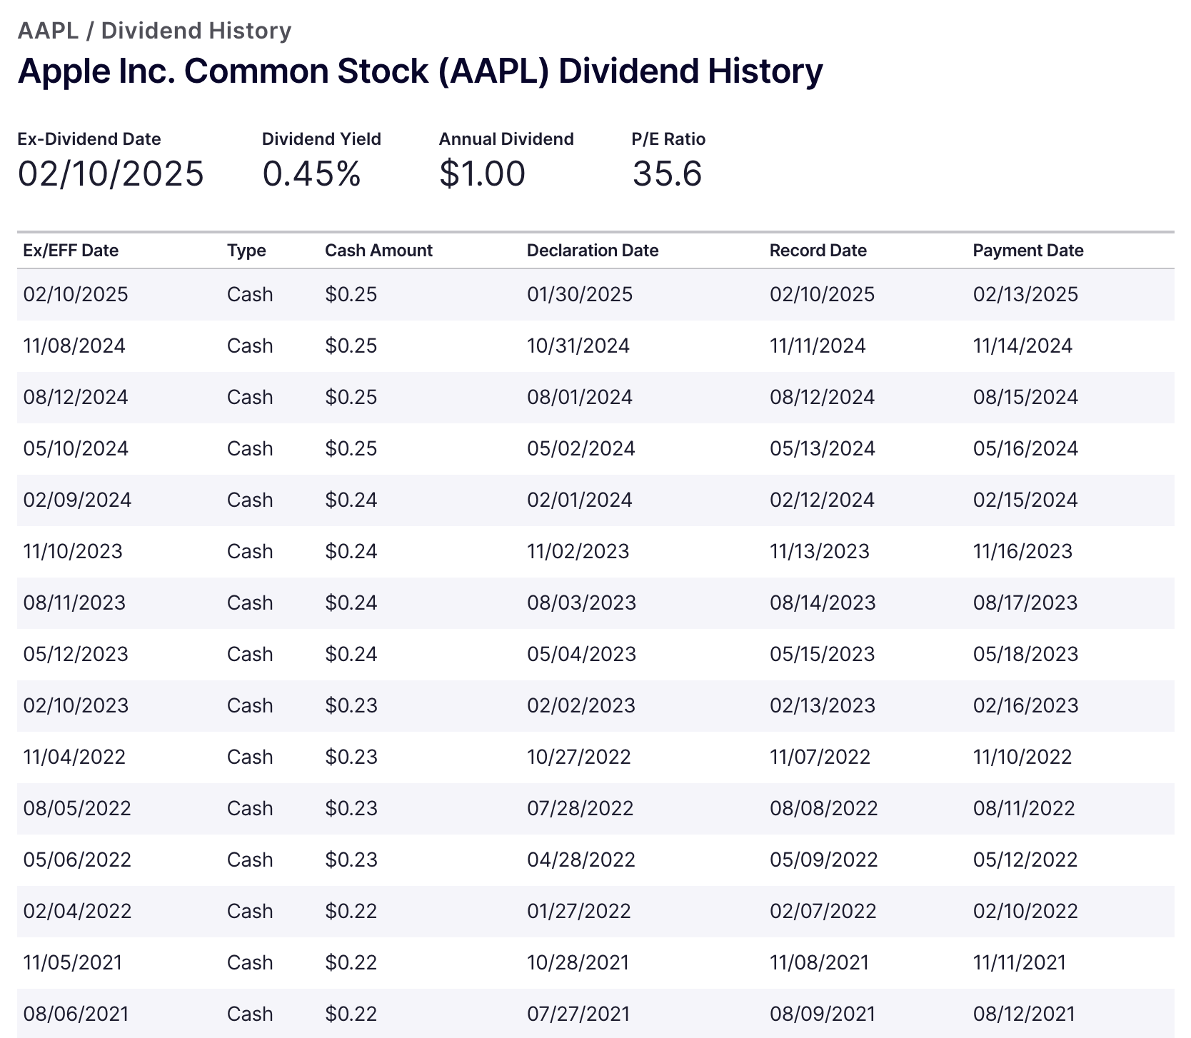Click the Ex/EFF date 08/12/2024
The image size is (1191, 1038).
[x=76, y=398]
